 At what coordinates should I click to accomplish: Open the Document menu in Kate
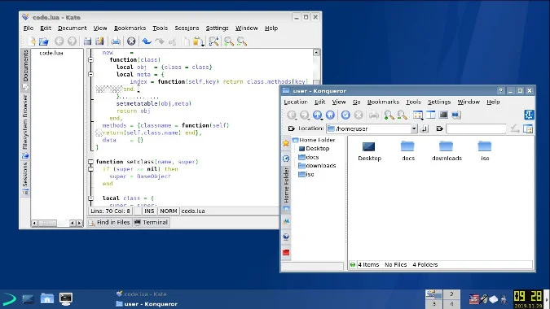coord(73,28)
